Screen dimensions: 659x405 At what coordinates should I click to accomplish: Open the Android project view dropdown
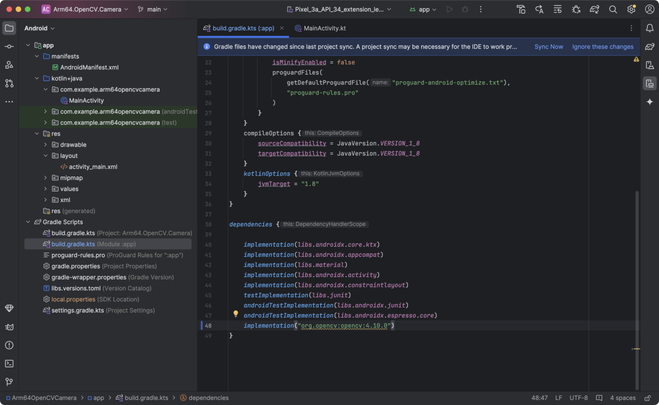(40, 28)
